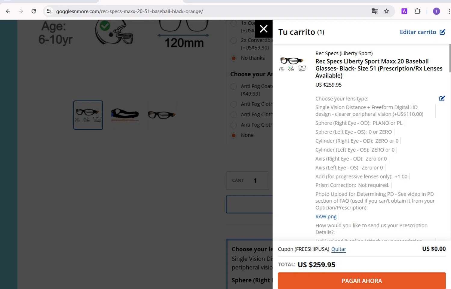This screenshot has height=289, width=451.
Task: Open the browser three-dot menu
Action: 449,11
